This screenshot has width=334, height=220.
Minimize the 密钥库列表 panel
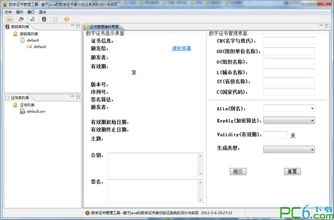click(72, 26)
